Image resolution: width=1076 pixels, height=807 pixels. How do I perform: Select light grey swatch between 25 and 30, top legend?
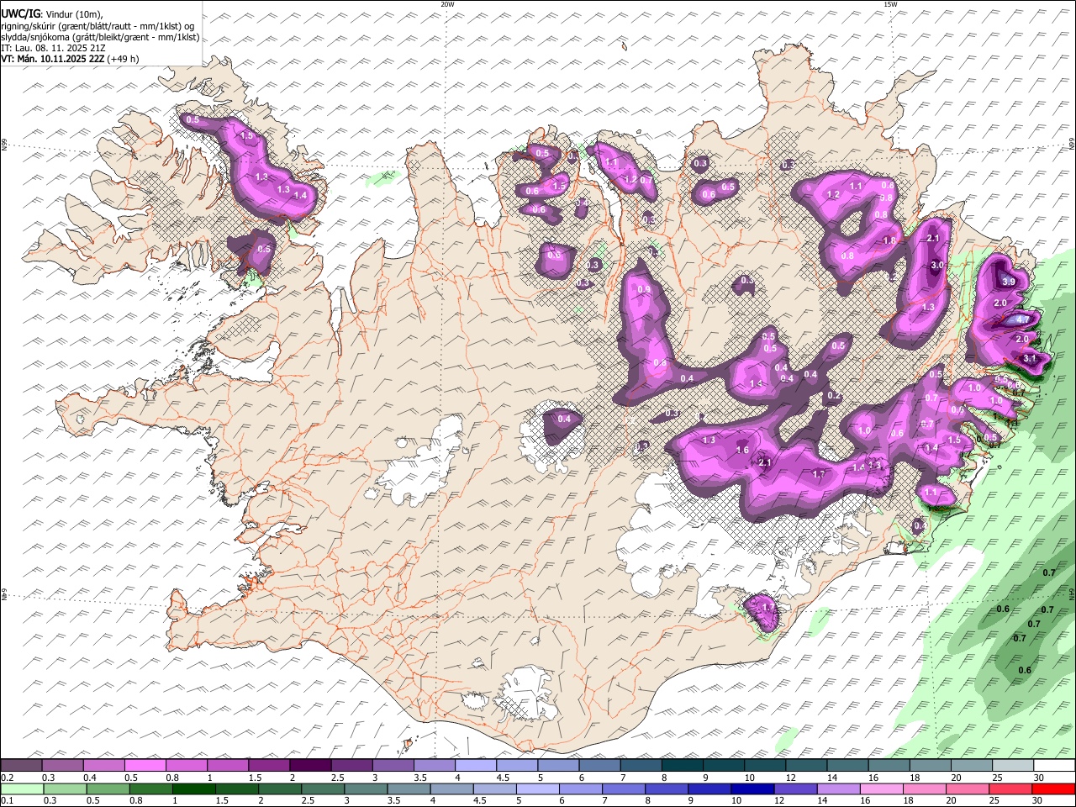(1012, 766)
